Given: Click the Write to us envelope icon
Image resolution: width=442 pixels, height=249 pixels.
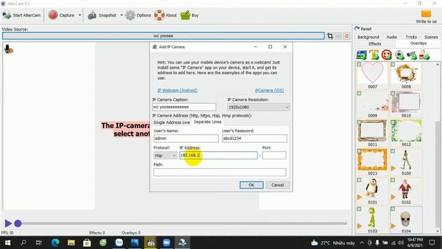Looking at the screenshot, I should coord(426,14).
